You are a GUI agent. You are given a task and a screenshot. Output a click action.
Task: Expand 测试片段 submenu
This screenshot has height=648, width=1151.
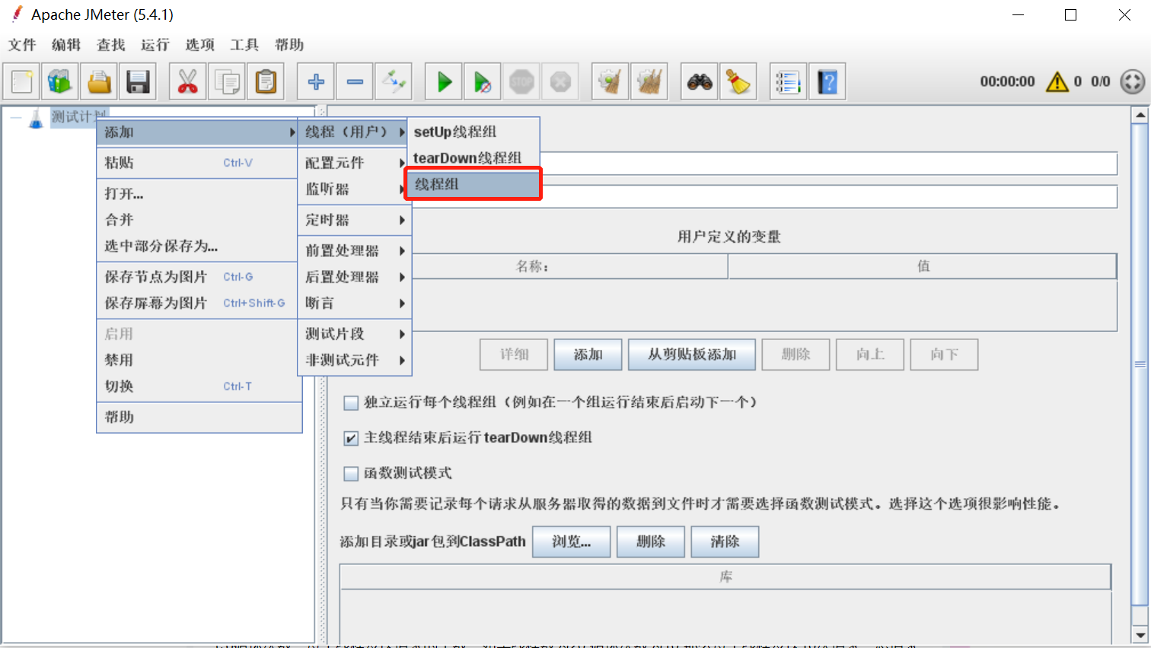pyautogui.click(x=355, y=334)
